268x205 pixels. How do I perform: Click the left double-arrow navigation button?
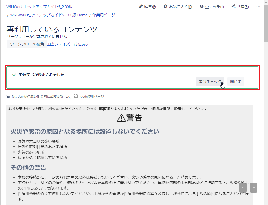point(243,187)
